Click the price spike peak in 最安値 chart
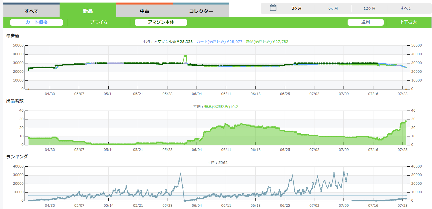Viewport: 432px width, 209px height. click(x=185, y=56)
